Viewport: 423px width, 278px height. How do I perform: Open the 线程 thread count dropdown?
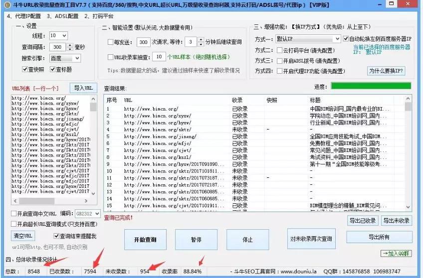coord(64,36)
